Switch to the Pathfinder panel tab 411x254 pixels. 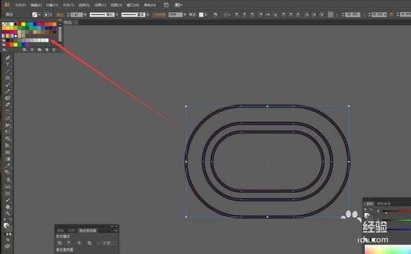[88, 231]
